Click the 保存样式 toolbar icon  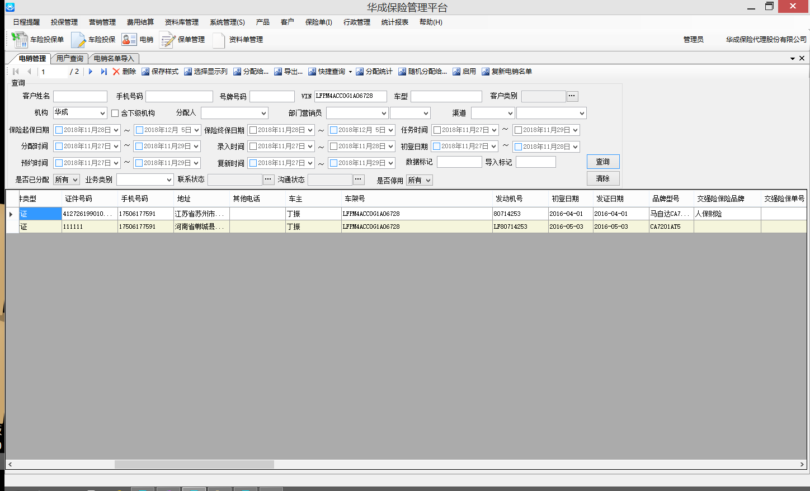click(x=145, y=72)
